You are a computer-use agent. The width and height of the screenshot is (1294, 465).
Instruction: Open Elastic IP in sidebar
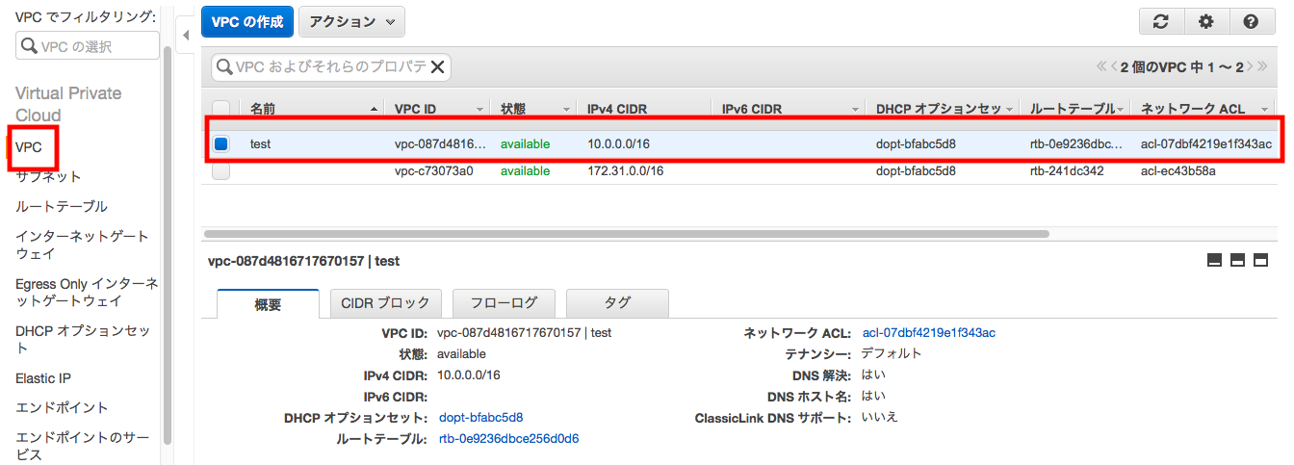43,378
